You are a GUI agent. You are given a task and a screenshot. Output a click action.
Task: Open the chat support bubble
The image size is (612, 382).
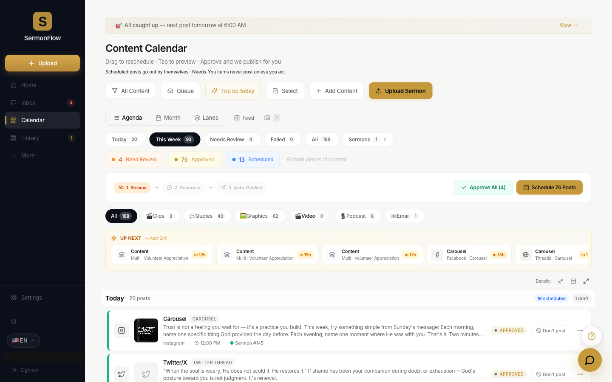coord(589,360)
